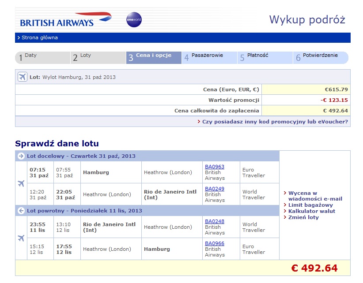This screenshot has width=363, height=283.
Task: Click the 23:55 11 lis departure time
Action: [38, 227]
